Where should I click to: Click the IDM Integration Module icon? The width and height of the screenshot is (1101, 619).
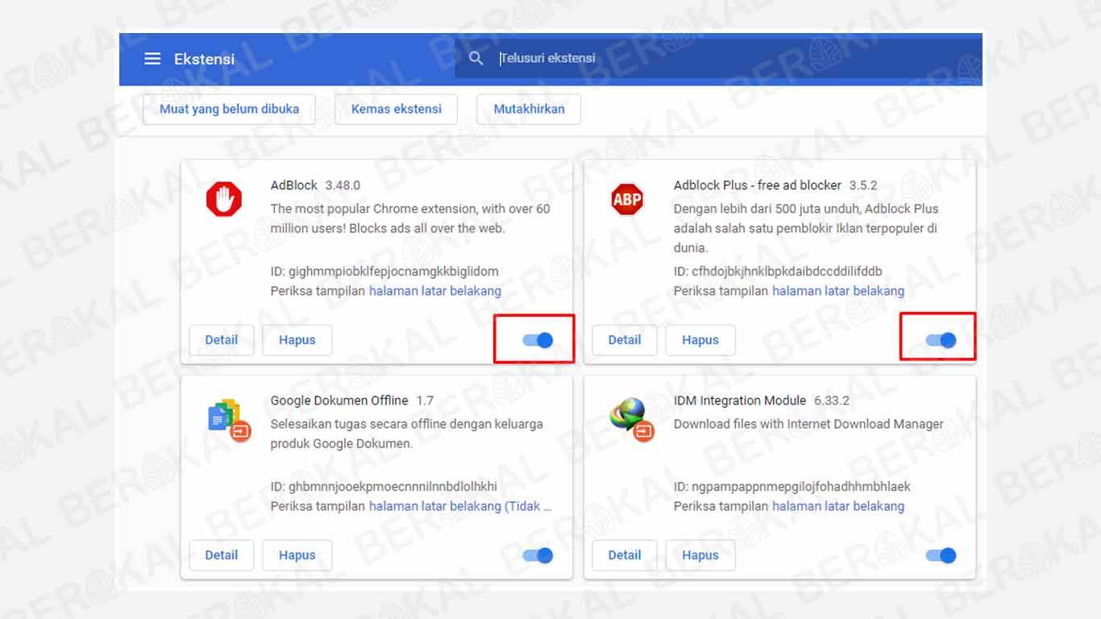(x=626, y=415)
